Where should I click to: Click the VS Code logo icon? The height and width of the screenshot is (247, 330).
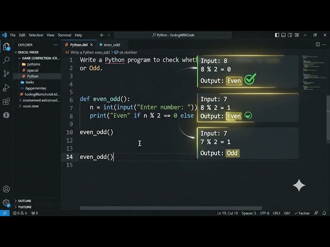click(x=5, y=35)
